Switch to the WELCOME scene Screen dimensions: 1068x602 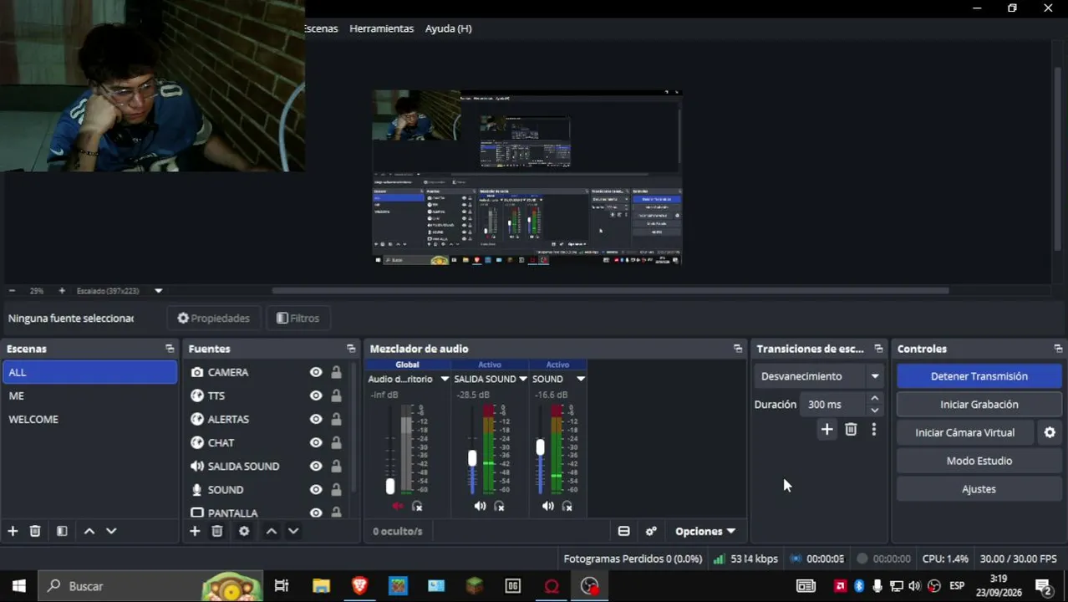89,419
